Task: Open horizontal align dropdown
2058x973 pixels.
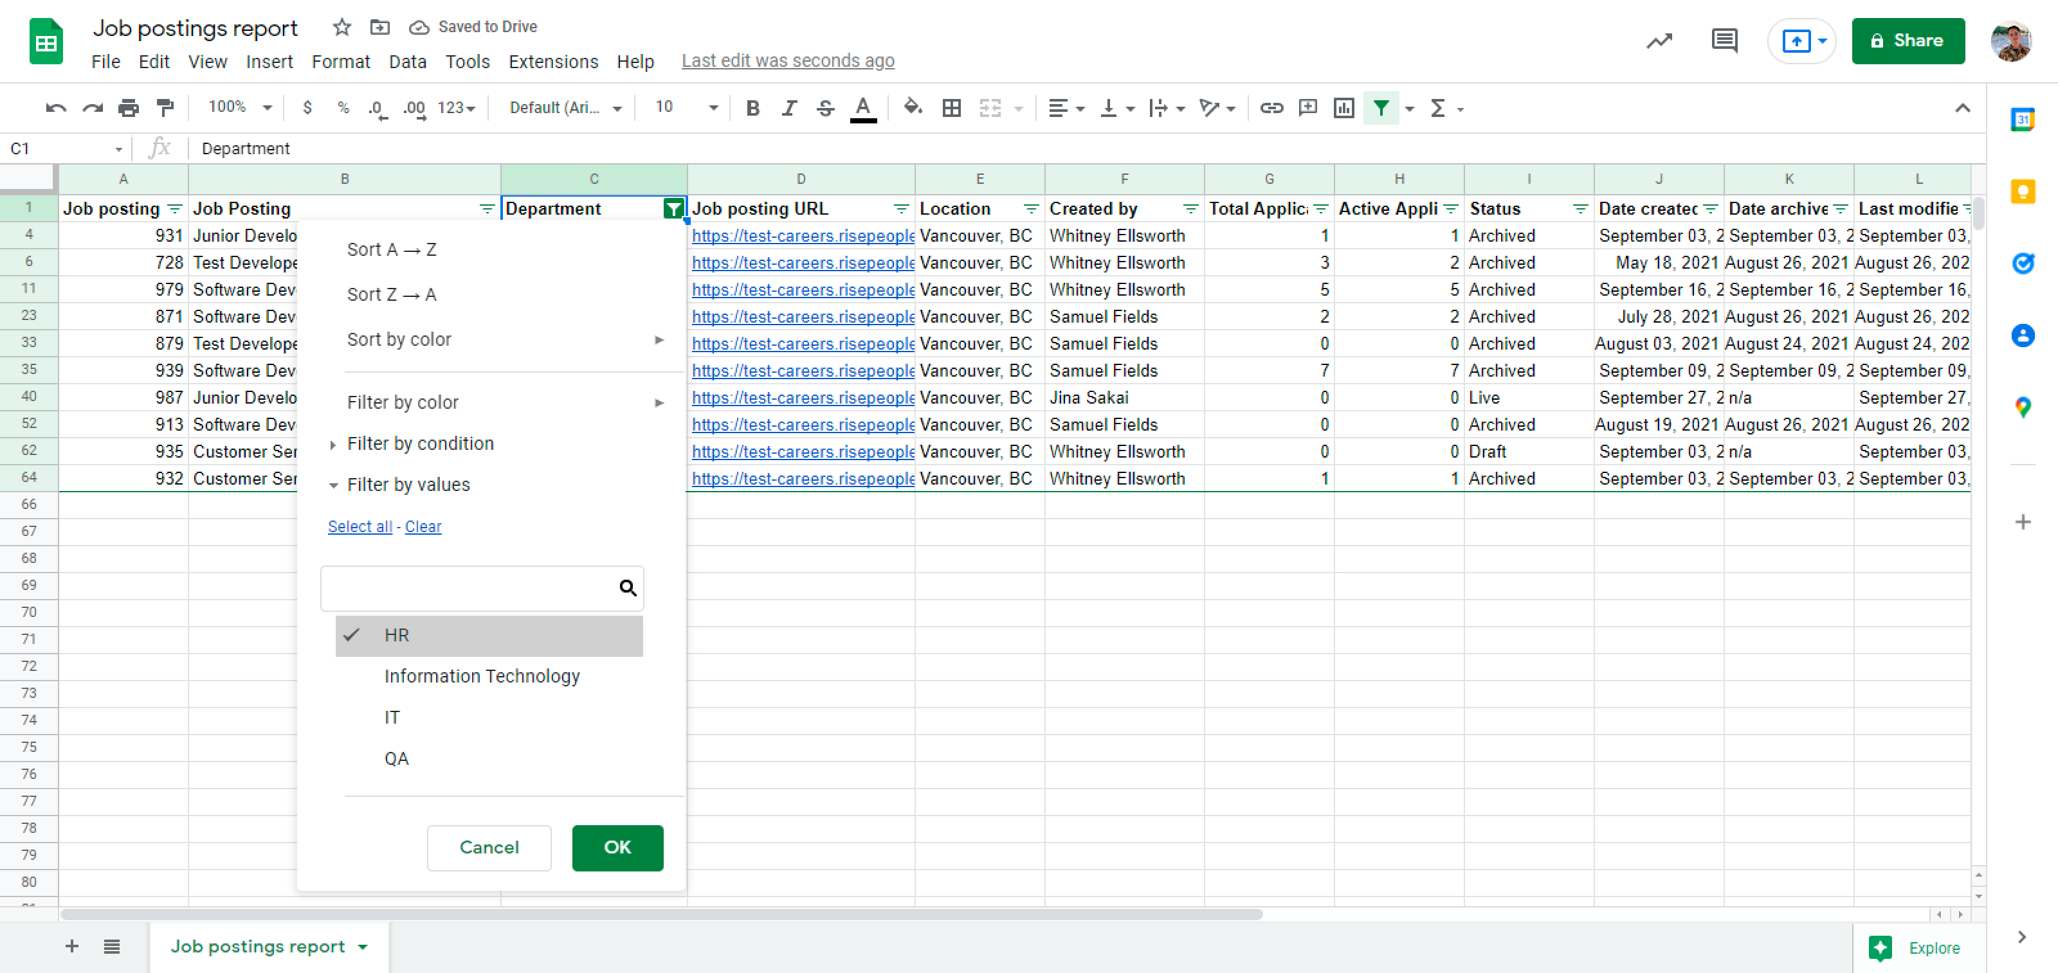Action: [x=1065, y=108]
